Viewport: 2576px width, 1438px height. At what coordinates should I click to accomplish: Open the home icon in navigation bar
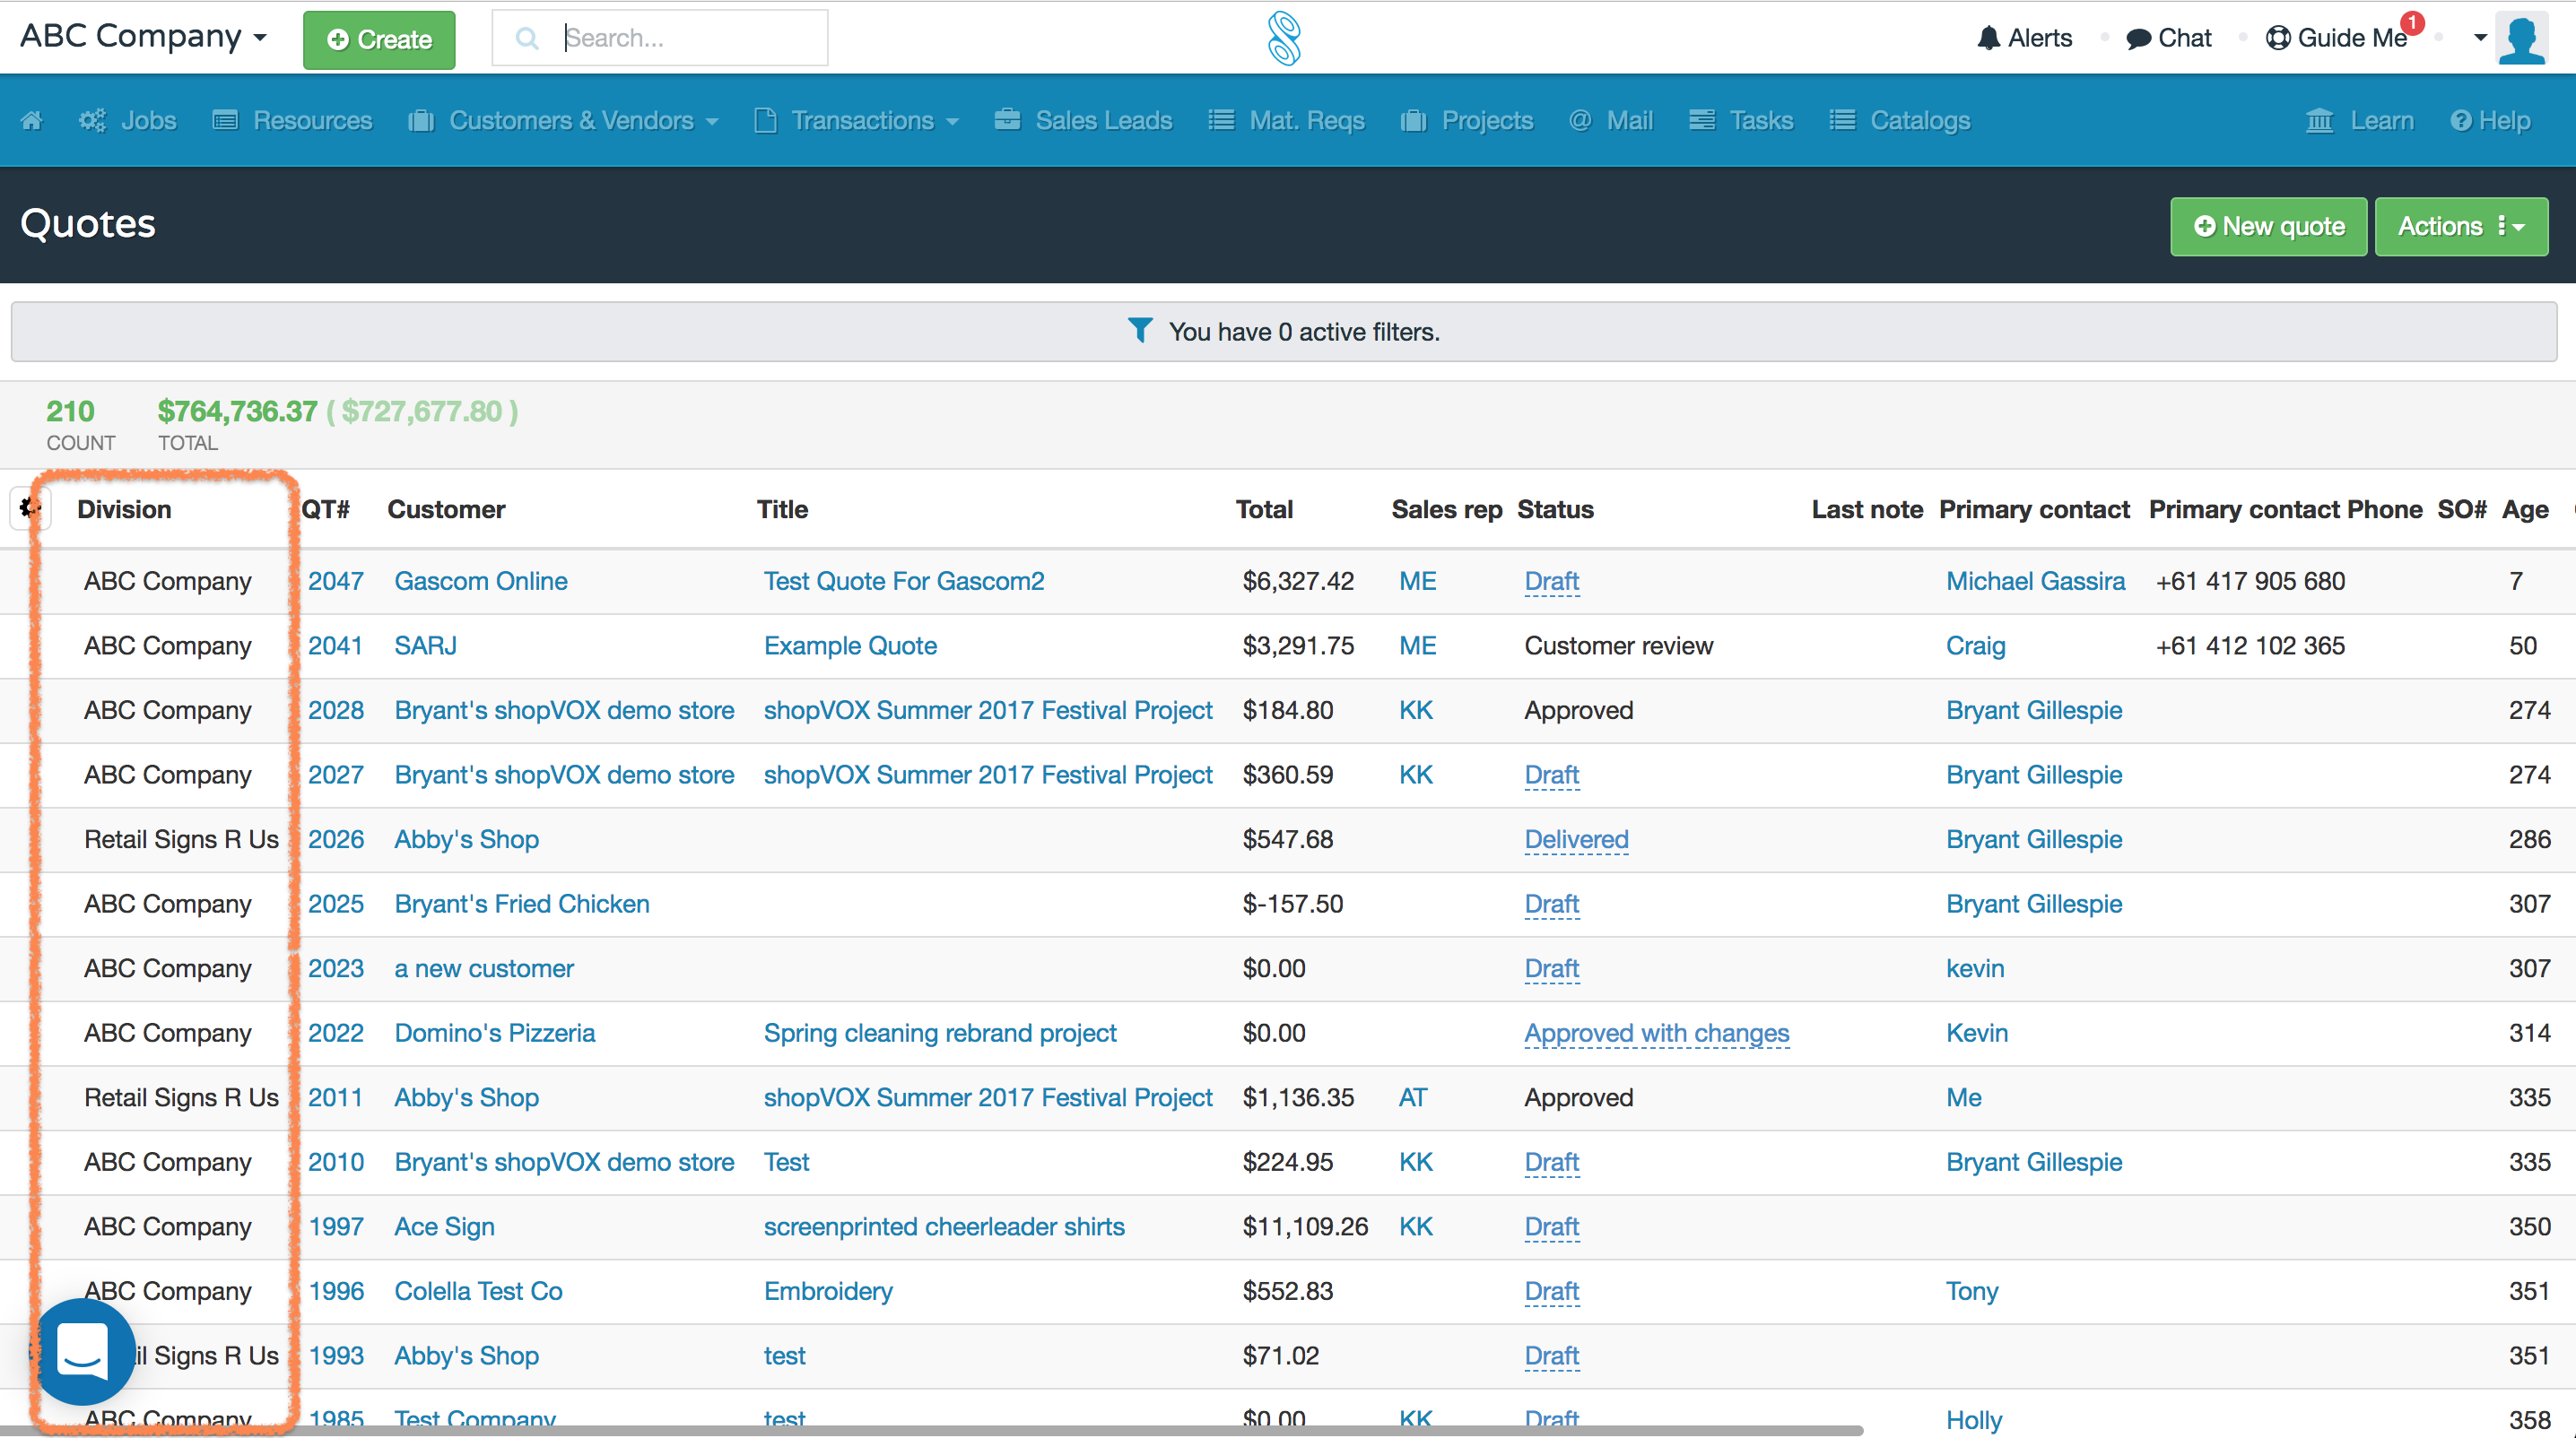click(x=31, y=121)
